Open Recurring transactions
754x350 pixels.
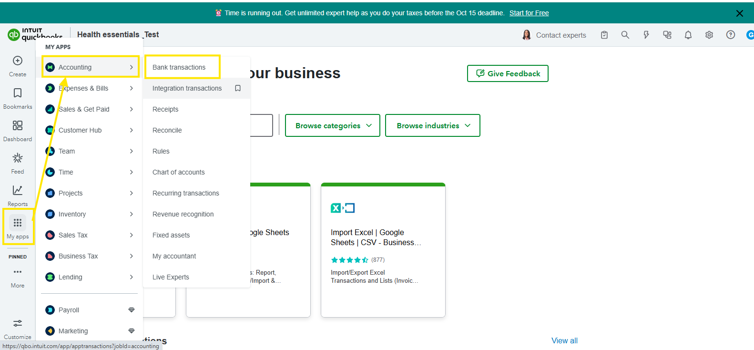196,193
